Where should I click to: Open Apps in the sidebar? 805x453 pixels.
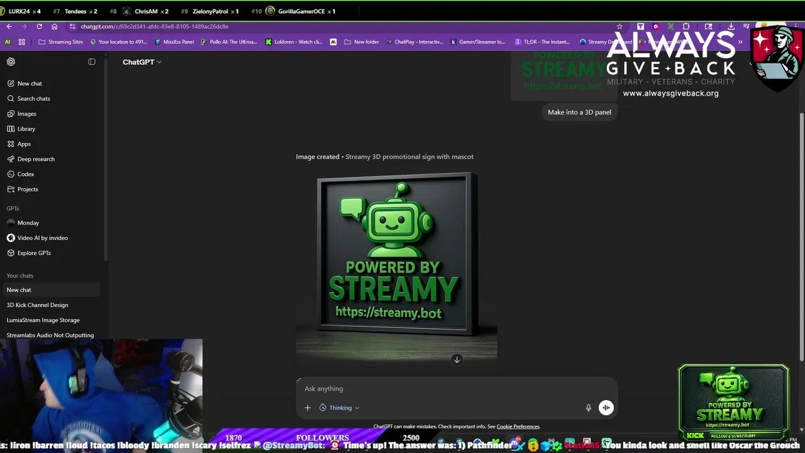[50, 144]
